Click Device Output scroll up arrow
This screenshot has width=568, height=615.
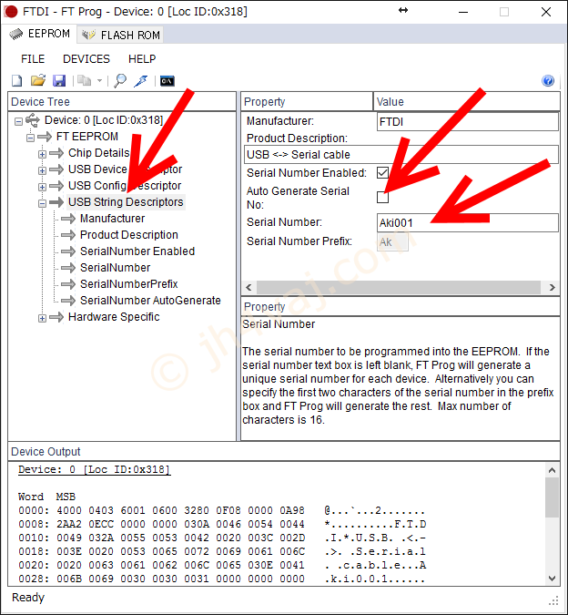(552, 470)
